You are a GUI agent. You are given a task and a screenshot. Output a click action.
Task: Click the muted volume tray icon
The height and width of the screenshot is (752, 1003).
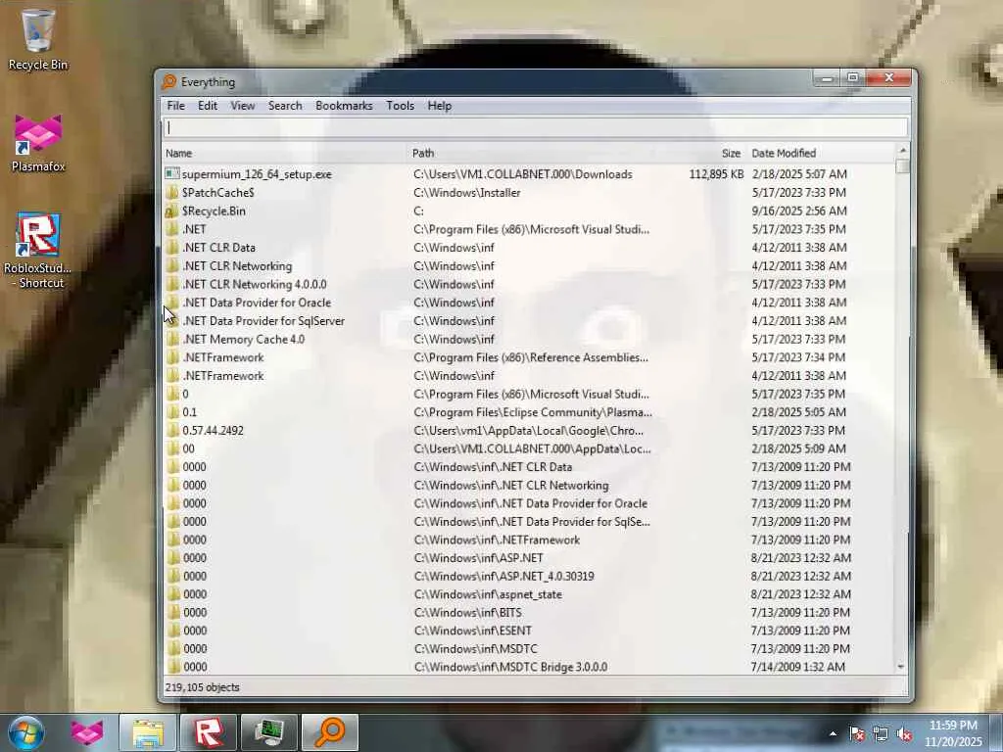point(904,734)
